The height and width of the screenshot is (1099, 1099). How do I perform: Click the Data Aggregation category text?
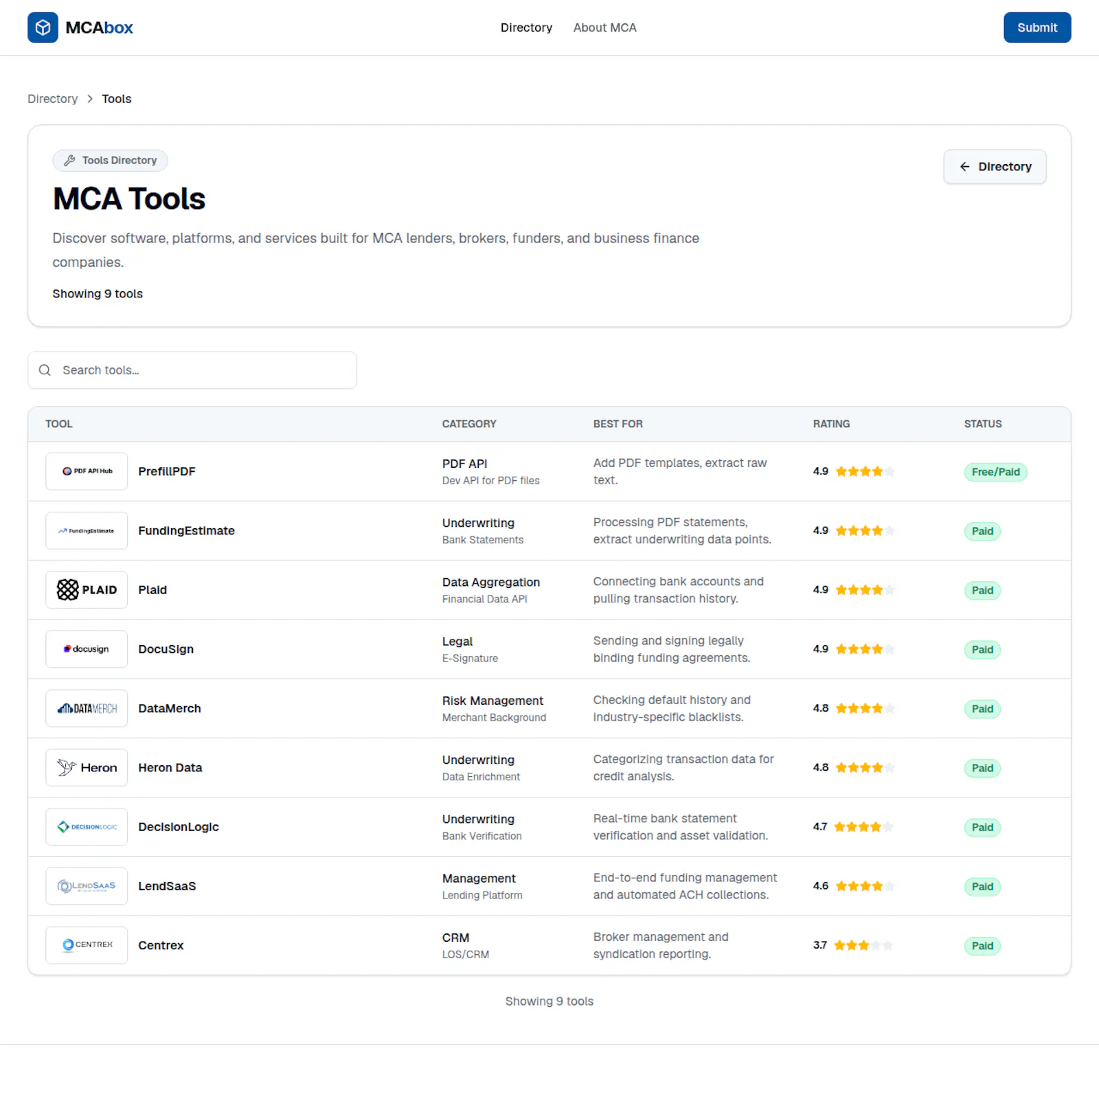coord(490,582)
